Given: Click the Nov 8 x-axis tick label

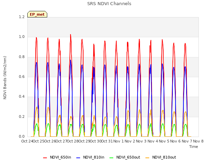Looking at the screenshot, I should (198, 141).
